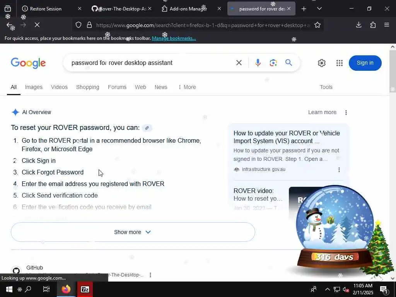Switch to Shopping results tab
The image size is (396, 297).
88,87
